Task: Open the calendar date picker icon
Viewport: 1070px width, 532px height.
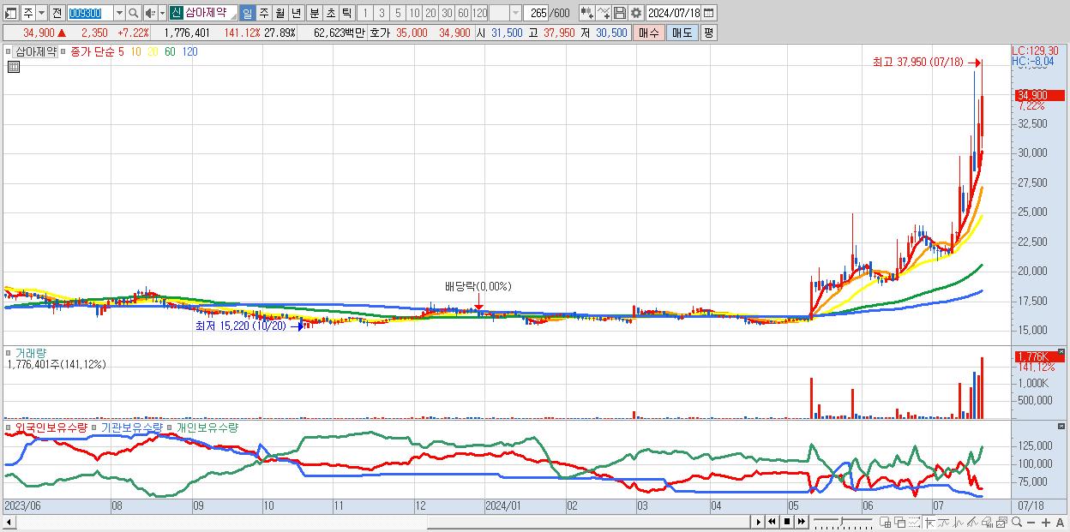Action: pos(709,13)
